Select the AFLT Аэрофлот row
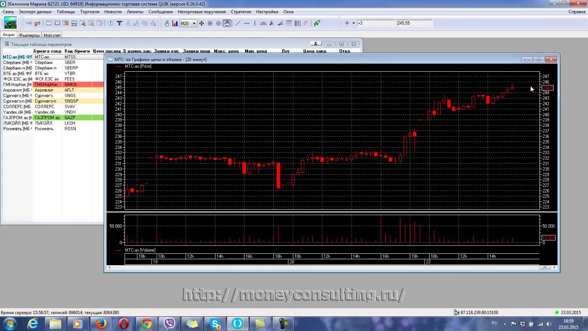Screen dimensions: 588x331 [x=52, y=90]
